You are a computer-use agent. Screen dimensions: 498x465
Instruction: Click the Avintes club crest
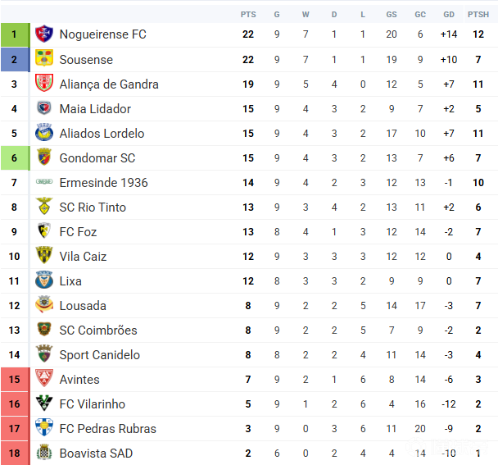pyautogui.click(x=44, y=379)
